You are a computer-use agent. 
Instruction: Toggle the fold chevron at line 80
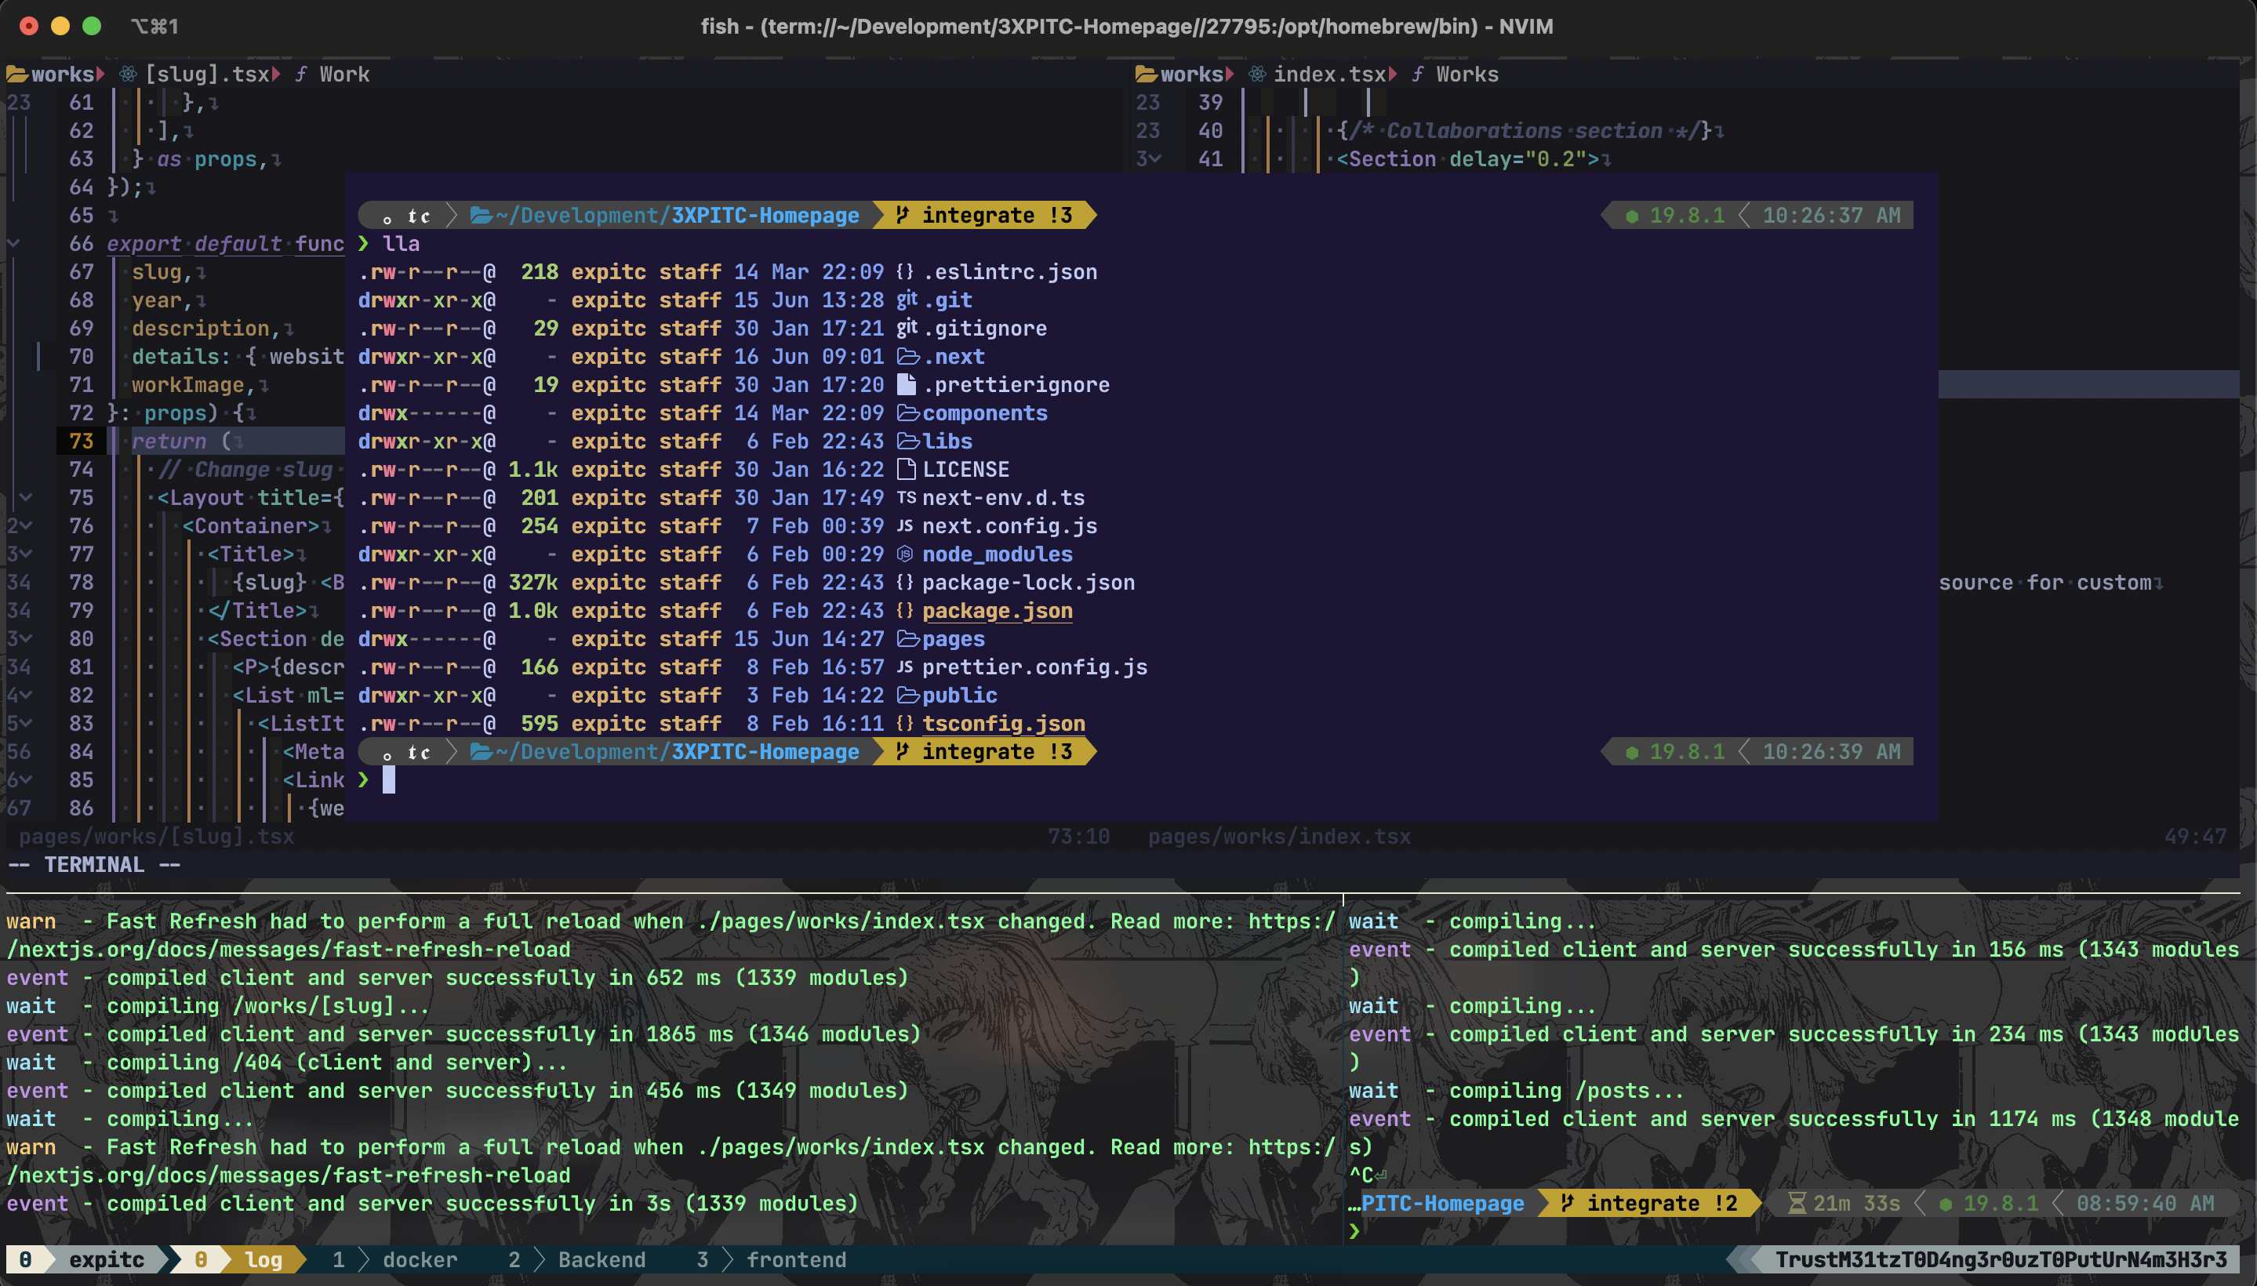tap(26, 639)
